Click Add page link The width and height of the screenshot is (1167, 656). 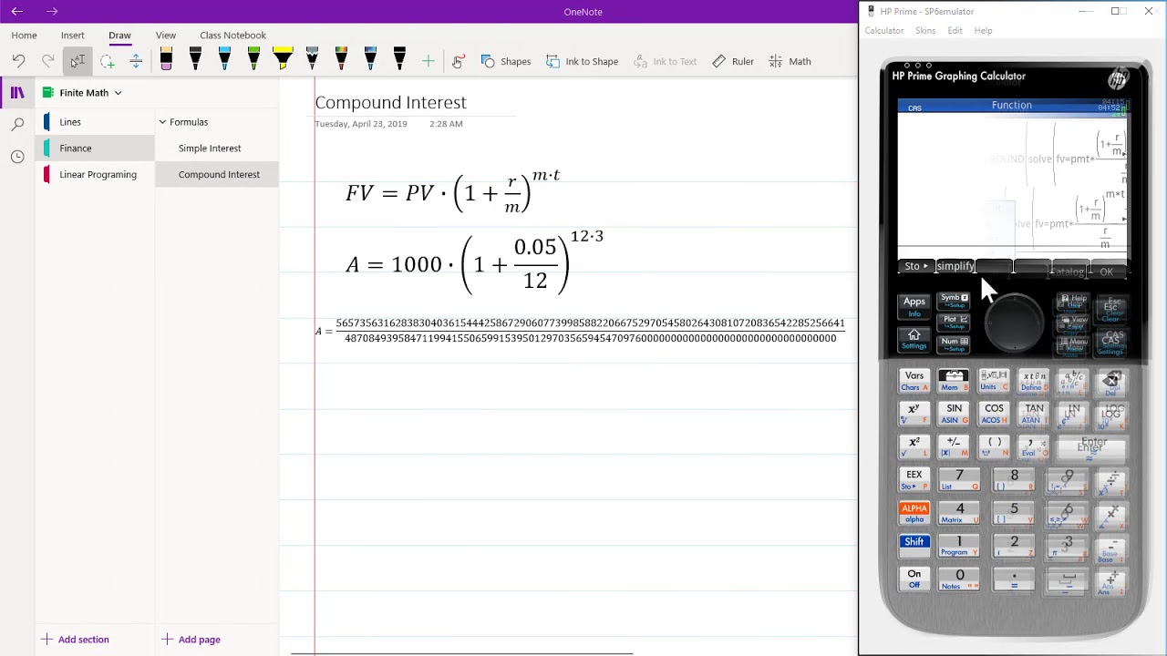click(x=191, y=640)
